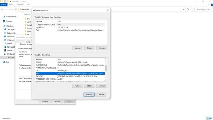Open the Inicio ribbon tab
213x120 pixels.
[x=11, y=5]
